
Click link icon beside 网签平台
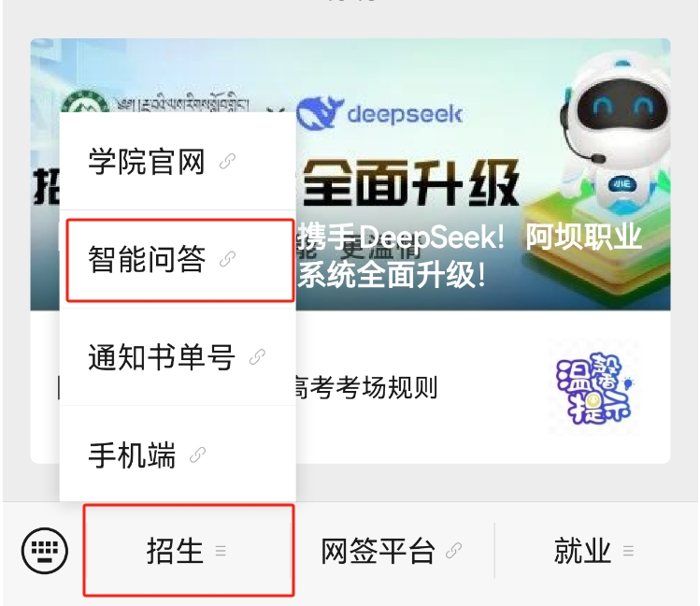click(x=453, y=551)
